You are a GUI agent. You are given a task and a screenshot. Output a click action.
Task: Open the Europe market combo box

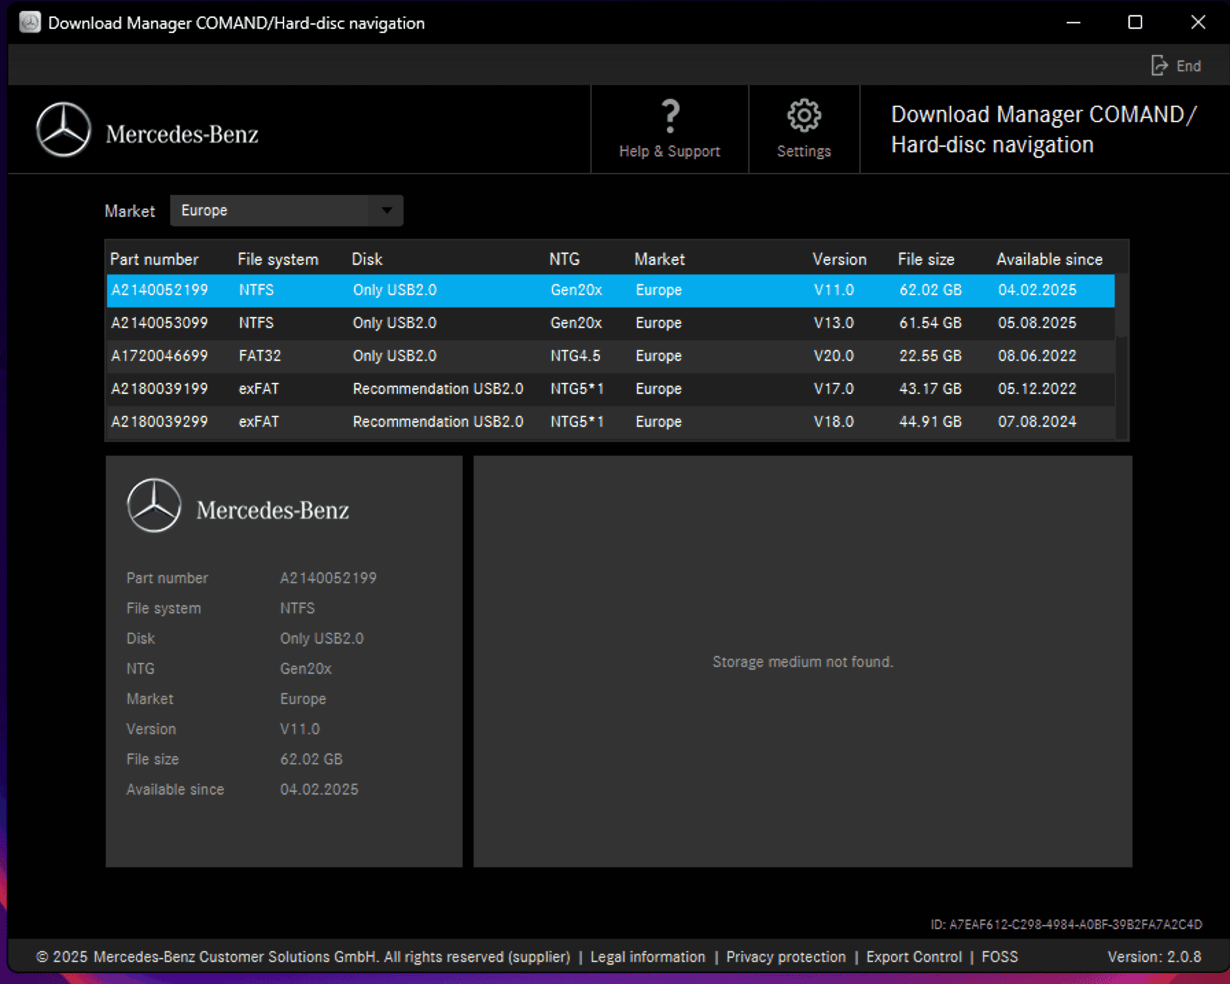(275, 211)
